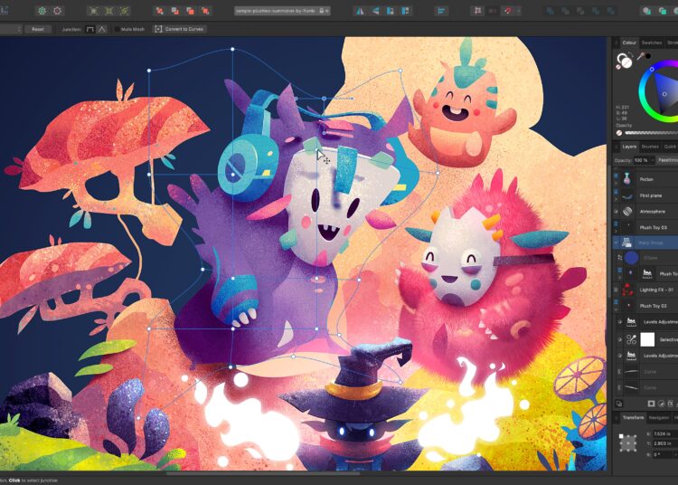The image size is (678, 485).
Task: Click the teal boolean add icon
Action: point(646,11)
